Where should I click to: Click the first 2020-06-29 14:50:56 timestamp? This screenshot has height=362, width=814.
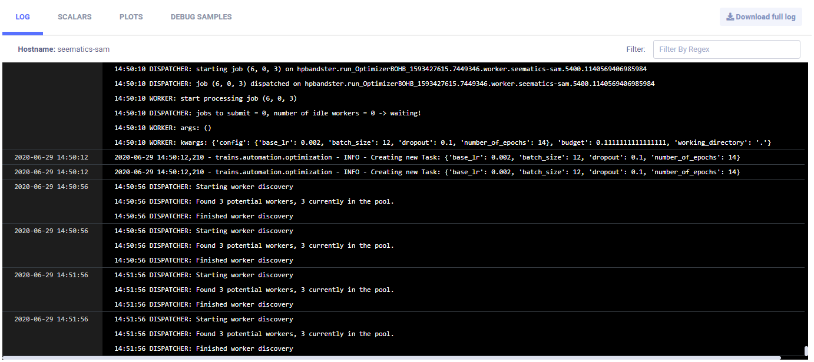pyautogui.click(x=51, y=187)
